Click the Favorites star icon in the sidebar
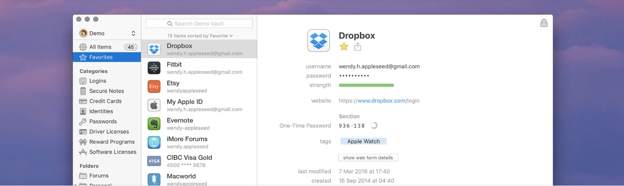Image resolution: width=624 pixels, height=186 pixels. point(83,57)
